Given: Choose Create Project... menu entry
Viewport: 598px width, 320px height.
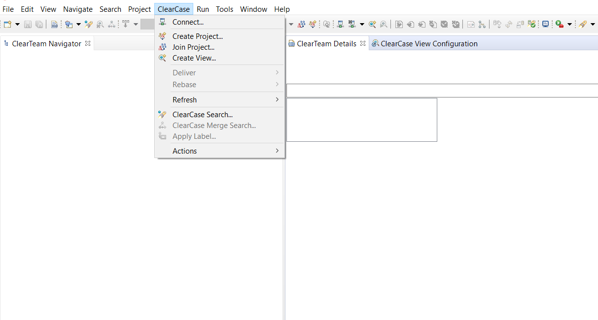Looking at the screenshot, I should [x=220, y=36].
